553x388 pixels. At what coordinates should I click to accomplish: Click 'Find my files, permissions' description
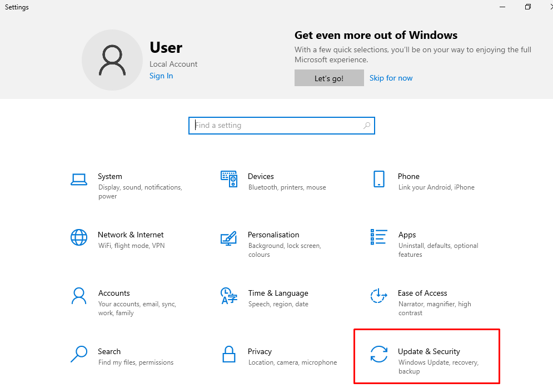(136, 362)
